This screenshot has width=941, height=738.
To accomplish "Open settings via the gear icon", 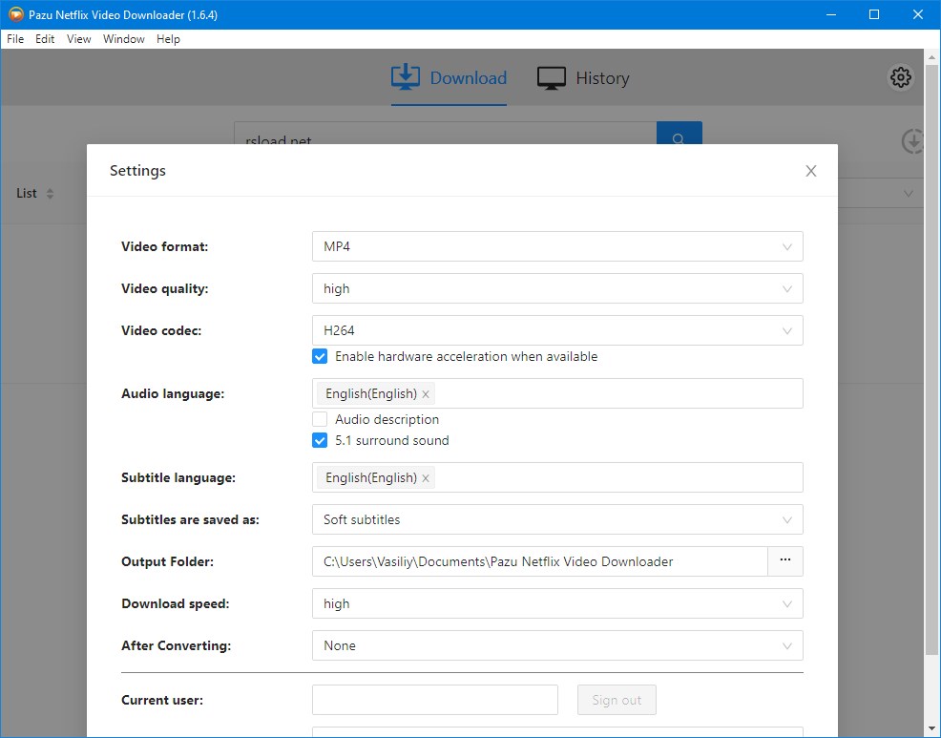I will pos(900,77).
